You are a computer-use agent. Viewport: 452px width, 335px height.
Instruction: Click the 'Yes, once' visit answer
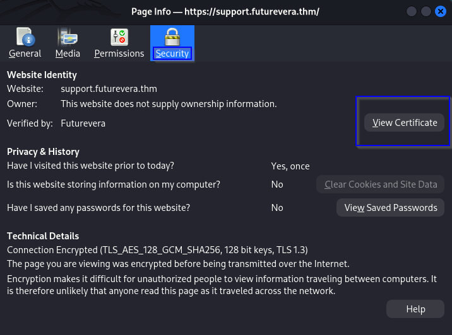290,166
